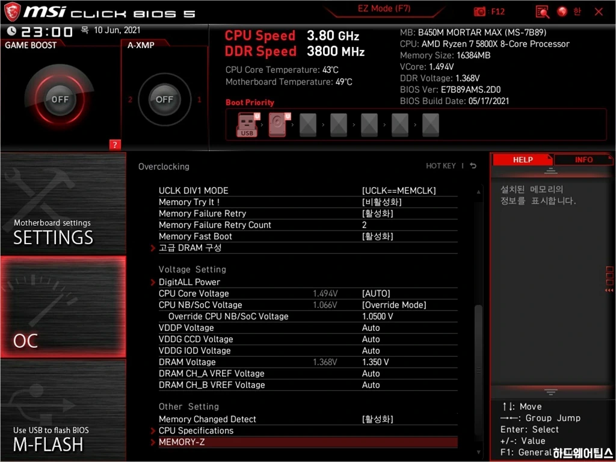Screen dimensions: 616x462
Task: Select the DRAM CH_B VREF Voltage value
Action: (371, 384)
